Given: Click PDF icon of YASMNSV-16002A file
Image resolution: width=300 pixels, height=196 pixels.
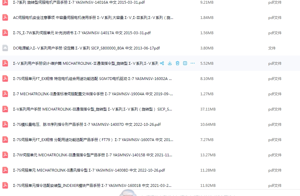Looking at the screenshot, I should coord(5,78).
